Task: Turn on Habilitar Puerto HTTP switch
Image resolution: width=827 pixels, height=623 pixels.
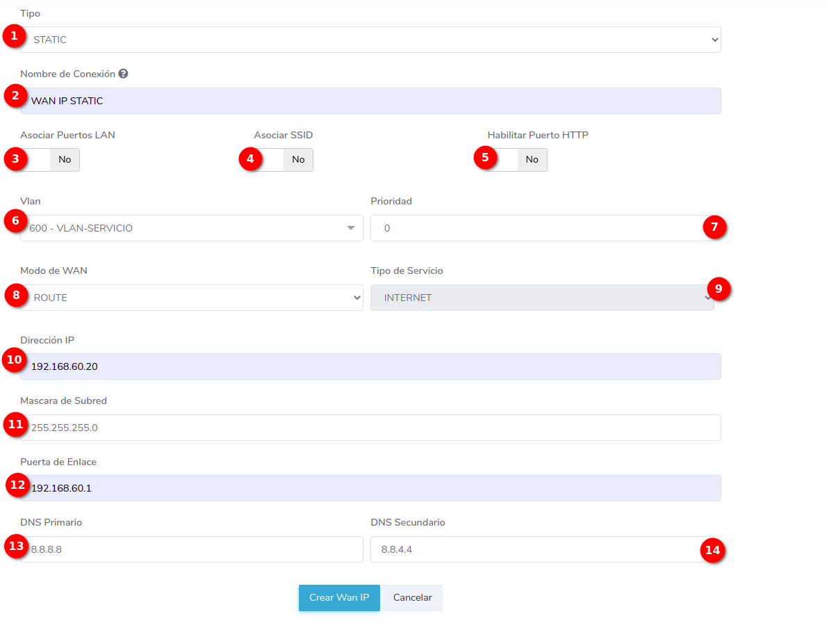Action: (517, 160)
